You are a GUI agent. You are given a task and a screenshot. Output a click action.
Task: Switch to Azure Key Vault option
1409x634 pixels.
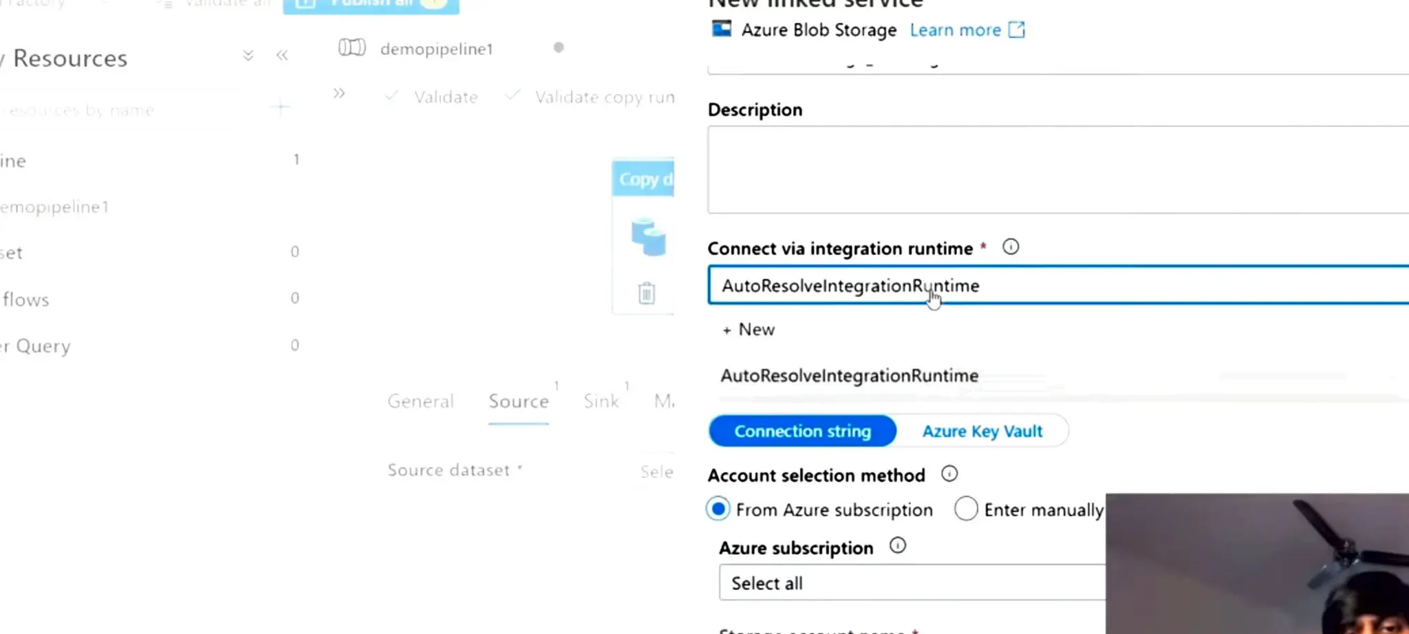click(x=982, y=431)
